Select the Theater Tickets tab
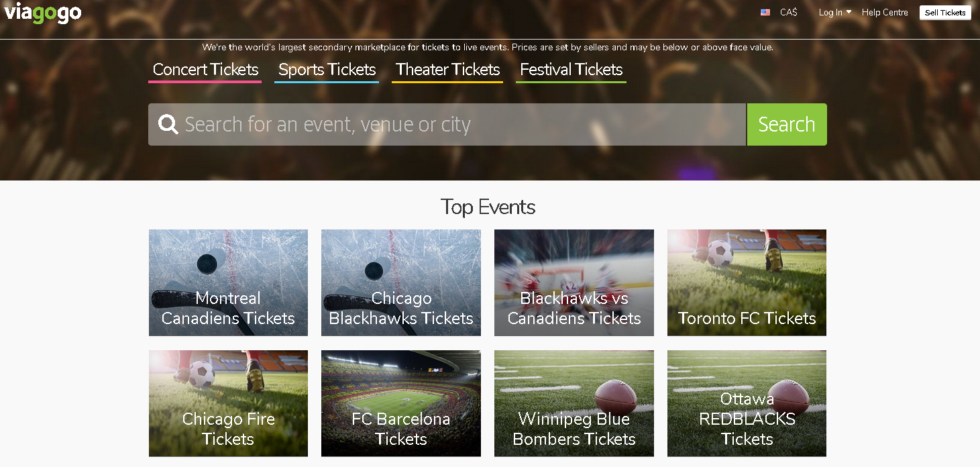 point(447,70)
